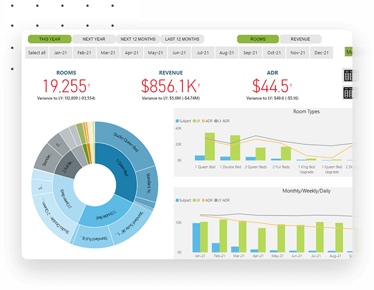The image size is (374, 290).
Task: Click Revenue variance to LY text
Action: coord(171,98)
